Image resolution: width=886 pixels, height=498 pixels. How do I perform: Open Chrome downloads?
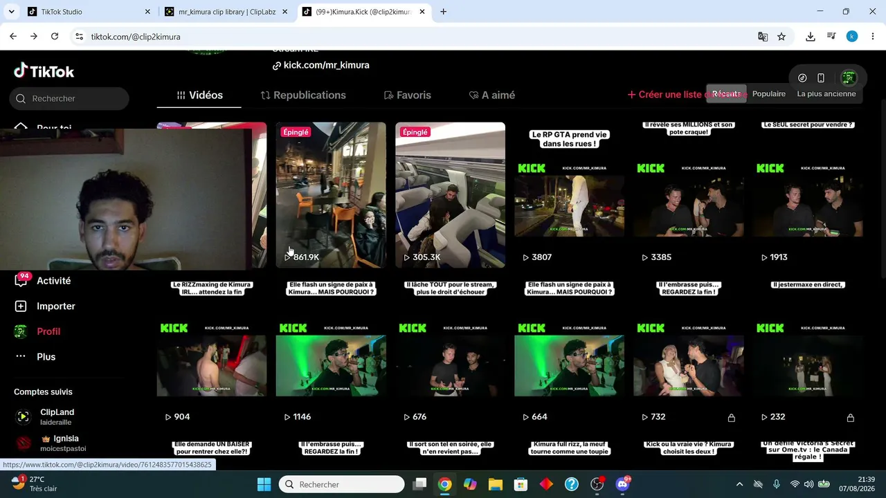click(x=811, y=37)
